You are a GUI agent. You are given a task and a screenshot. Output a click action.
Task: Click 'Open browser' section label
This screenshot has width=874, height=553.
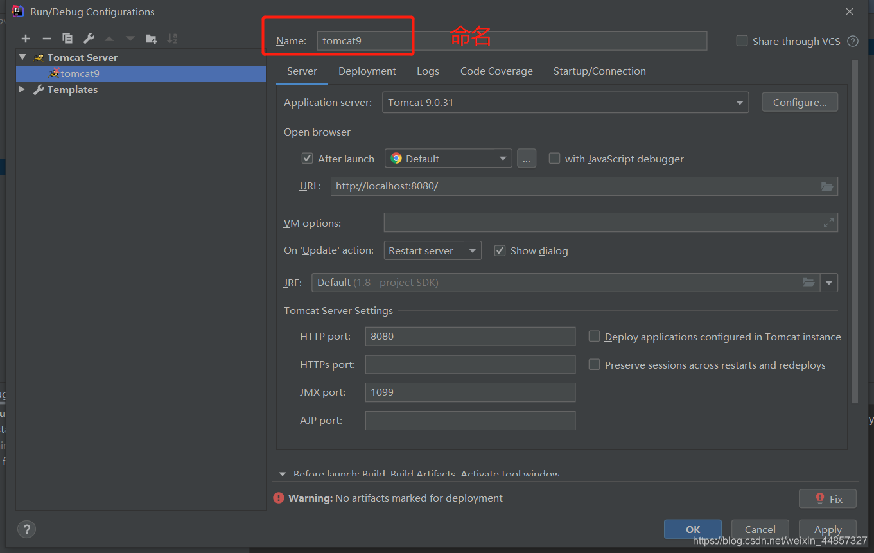(317, 132)
